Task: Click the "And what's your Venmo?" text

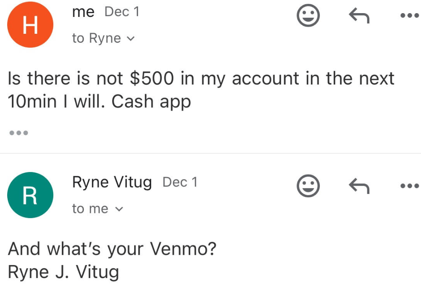Action: [112, 249]
